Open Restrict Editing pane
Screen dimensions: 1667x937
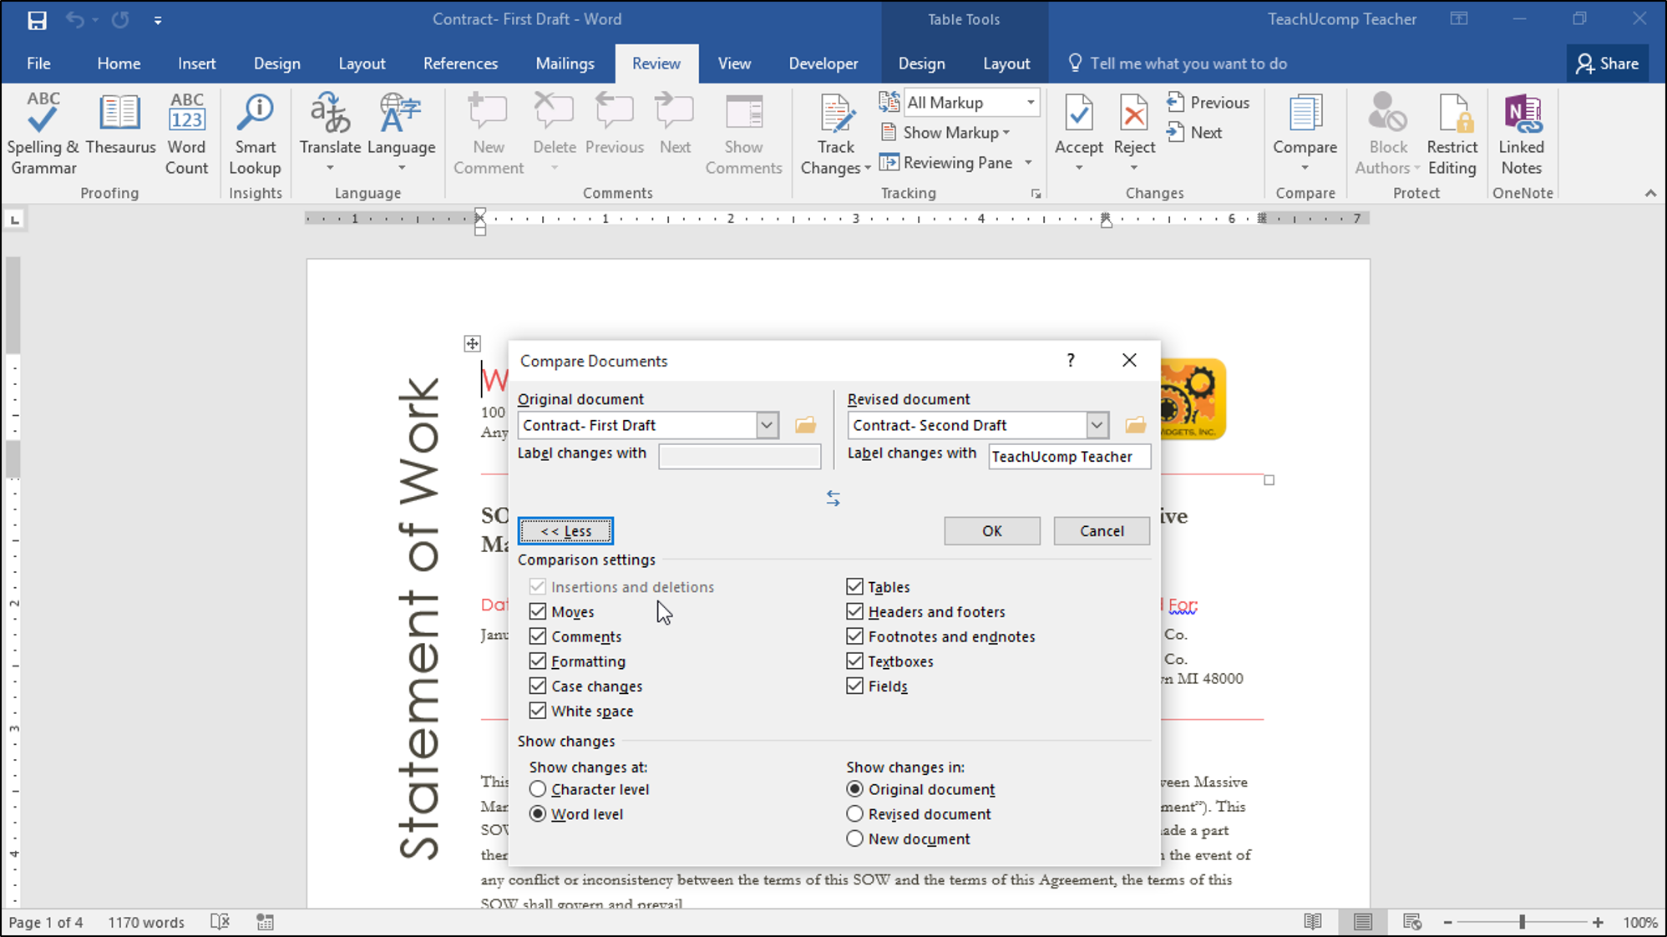(1452, 134)
